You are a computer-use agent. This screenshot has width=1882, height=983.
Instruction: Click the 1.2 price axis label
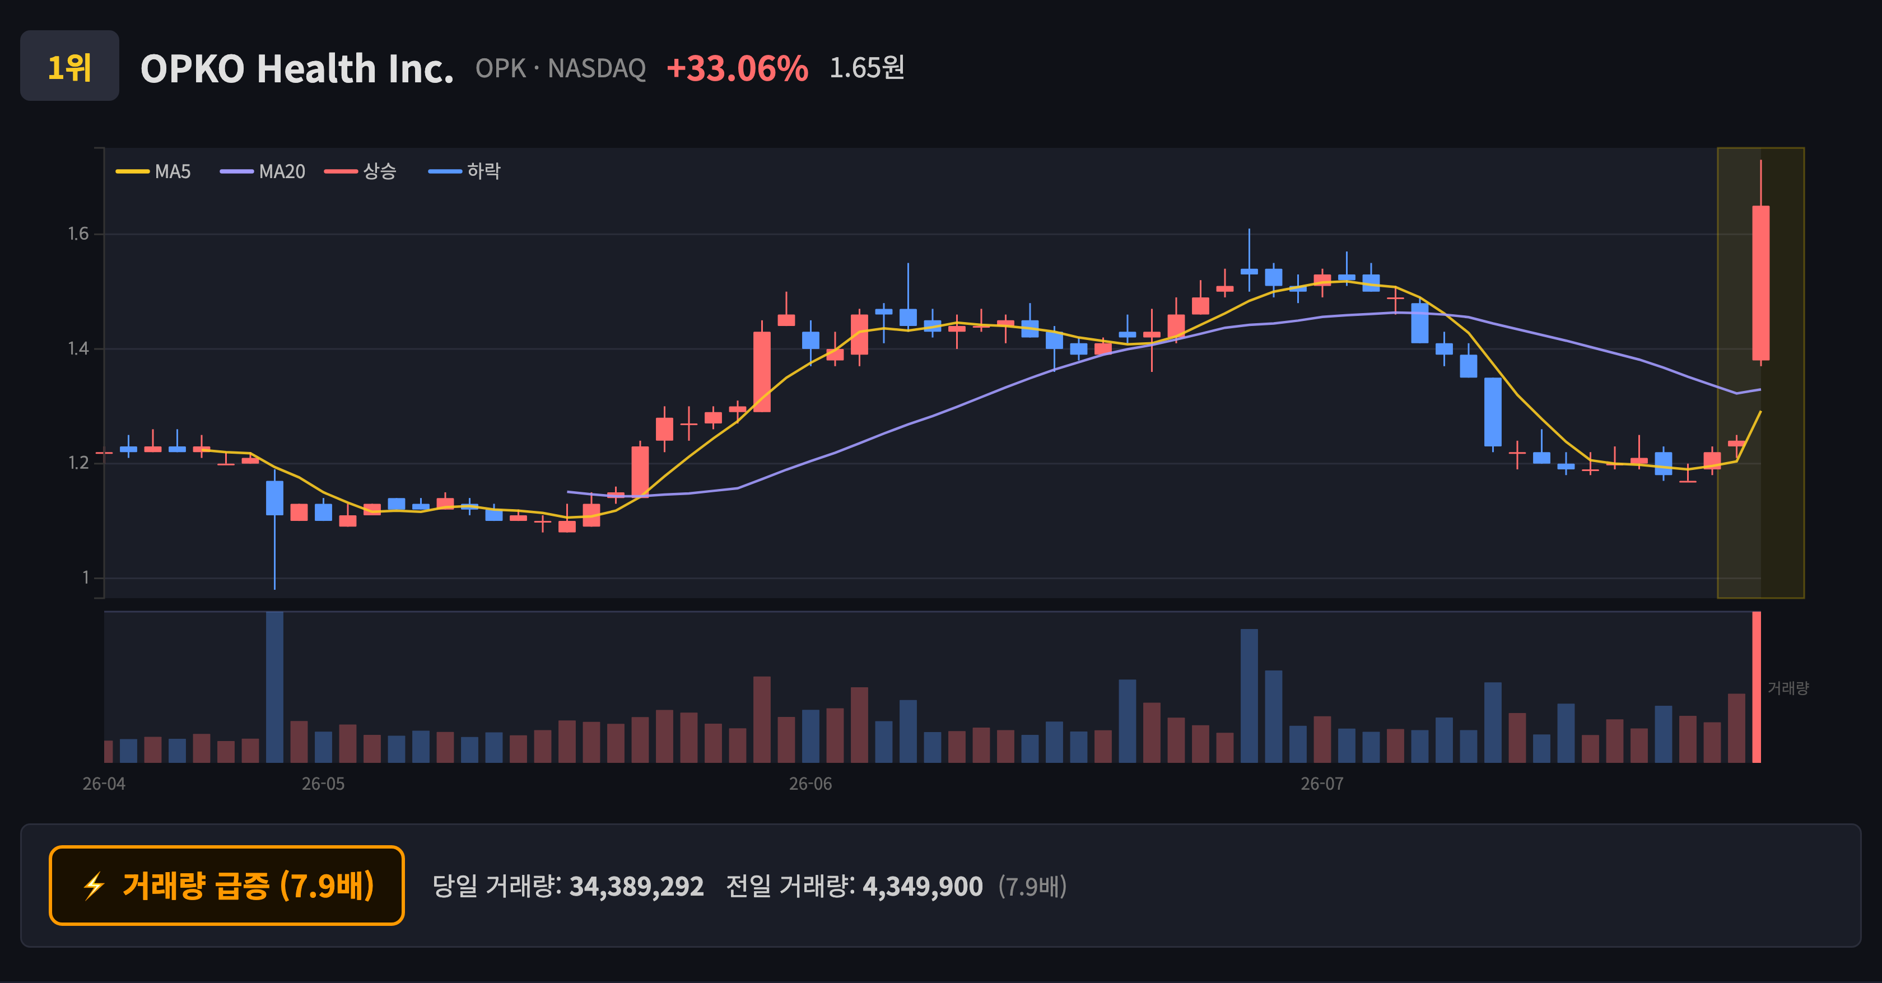tap(78, 463)
